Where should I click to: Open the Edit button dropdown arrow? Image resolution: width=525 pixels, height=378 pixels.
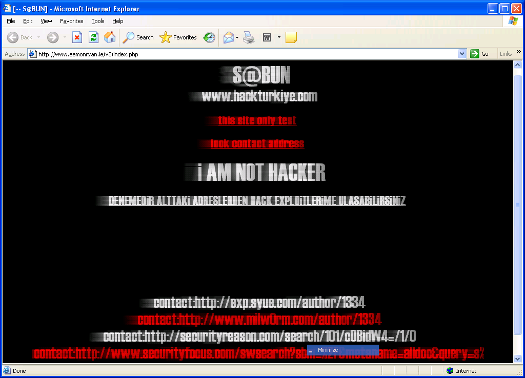click(x=279, y=37)
